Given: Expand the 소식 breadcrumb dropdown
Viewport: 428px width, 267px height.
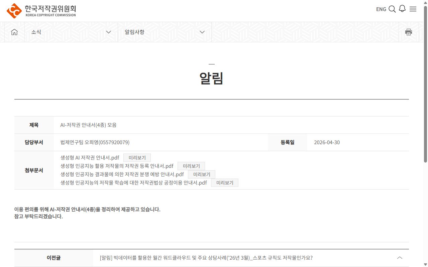Looking at the screenshot, I should [71, 32].
